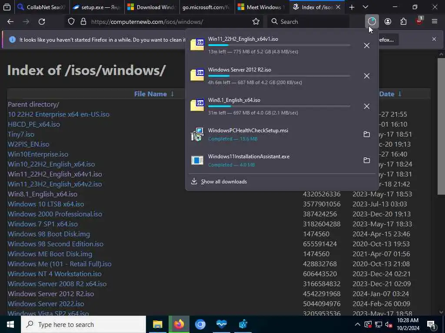The image size is (445, 333).
Task: Click the page vertical scrollbar thumb
Action: [x=441, y=126]
